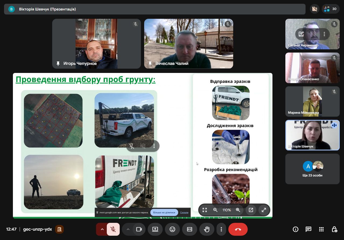Open more options three-dot menu in bottom bar
Screen dimensions: 344x240
[x=221, y=229]
